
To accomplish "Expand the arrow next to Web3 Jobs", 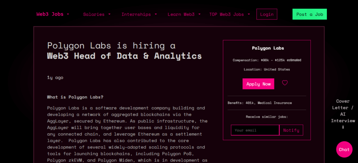I will tap(68, 14).
